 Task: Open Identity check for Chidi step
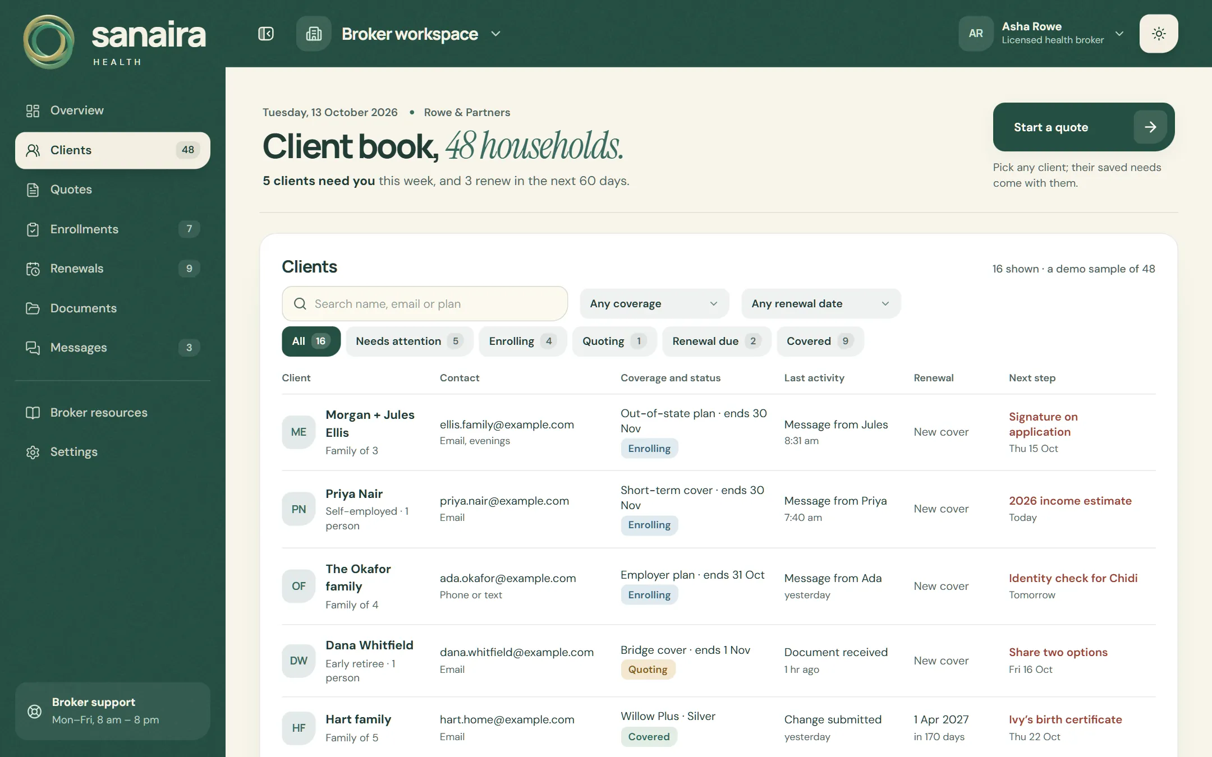(1073, 579)
